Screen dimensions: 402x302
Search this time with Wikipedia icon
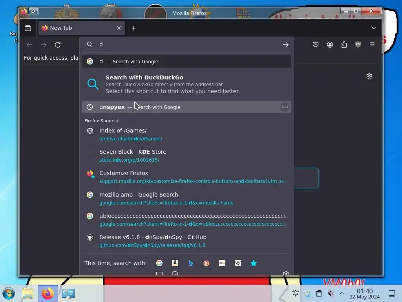coord(238,263)
